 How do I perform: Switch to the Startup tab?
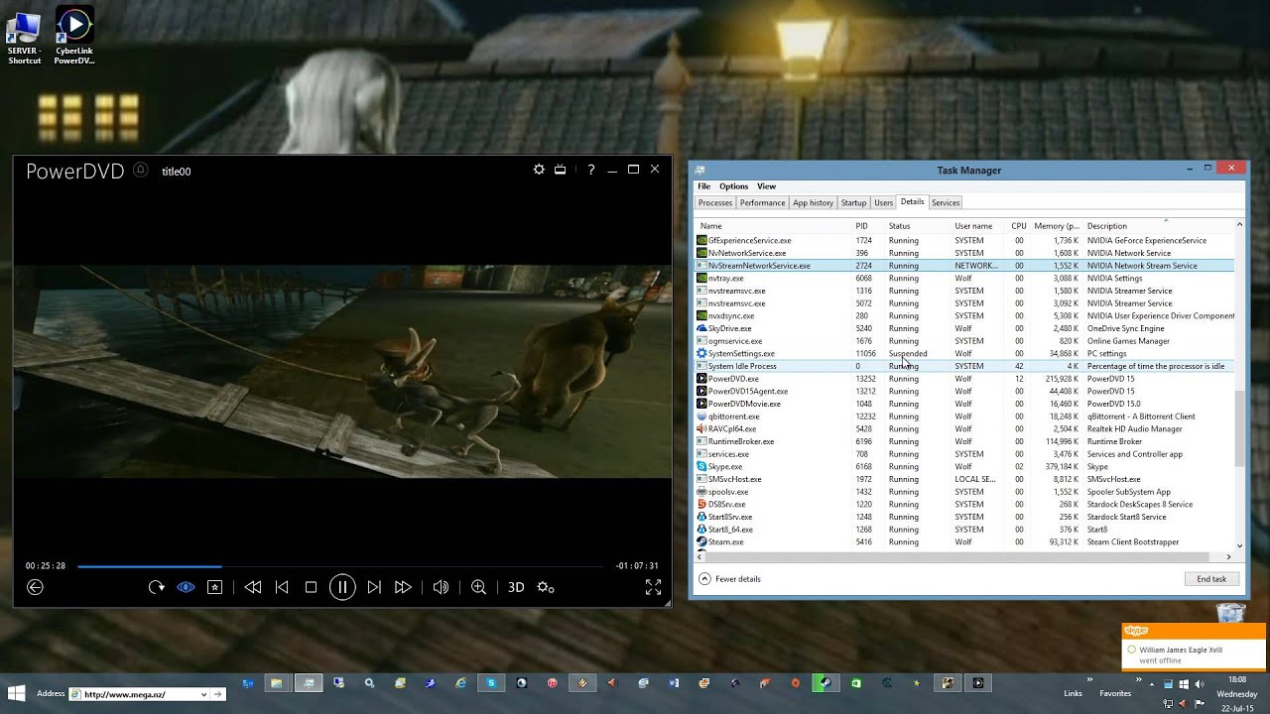tap(853, 202)
